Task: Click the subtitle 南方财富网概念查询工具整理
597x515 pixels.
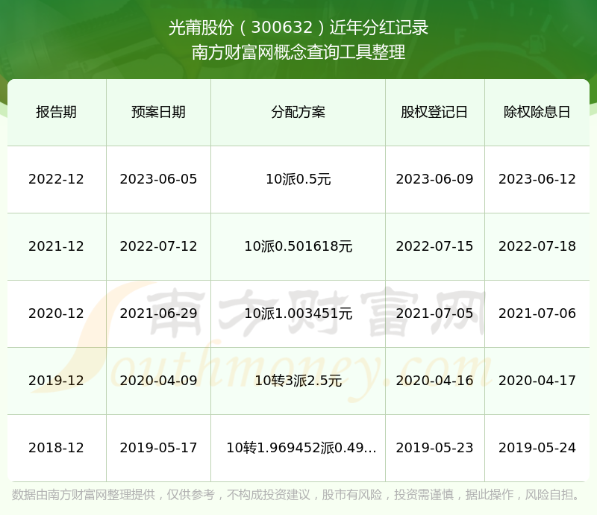Action: tap(298, 52)
